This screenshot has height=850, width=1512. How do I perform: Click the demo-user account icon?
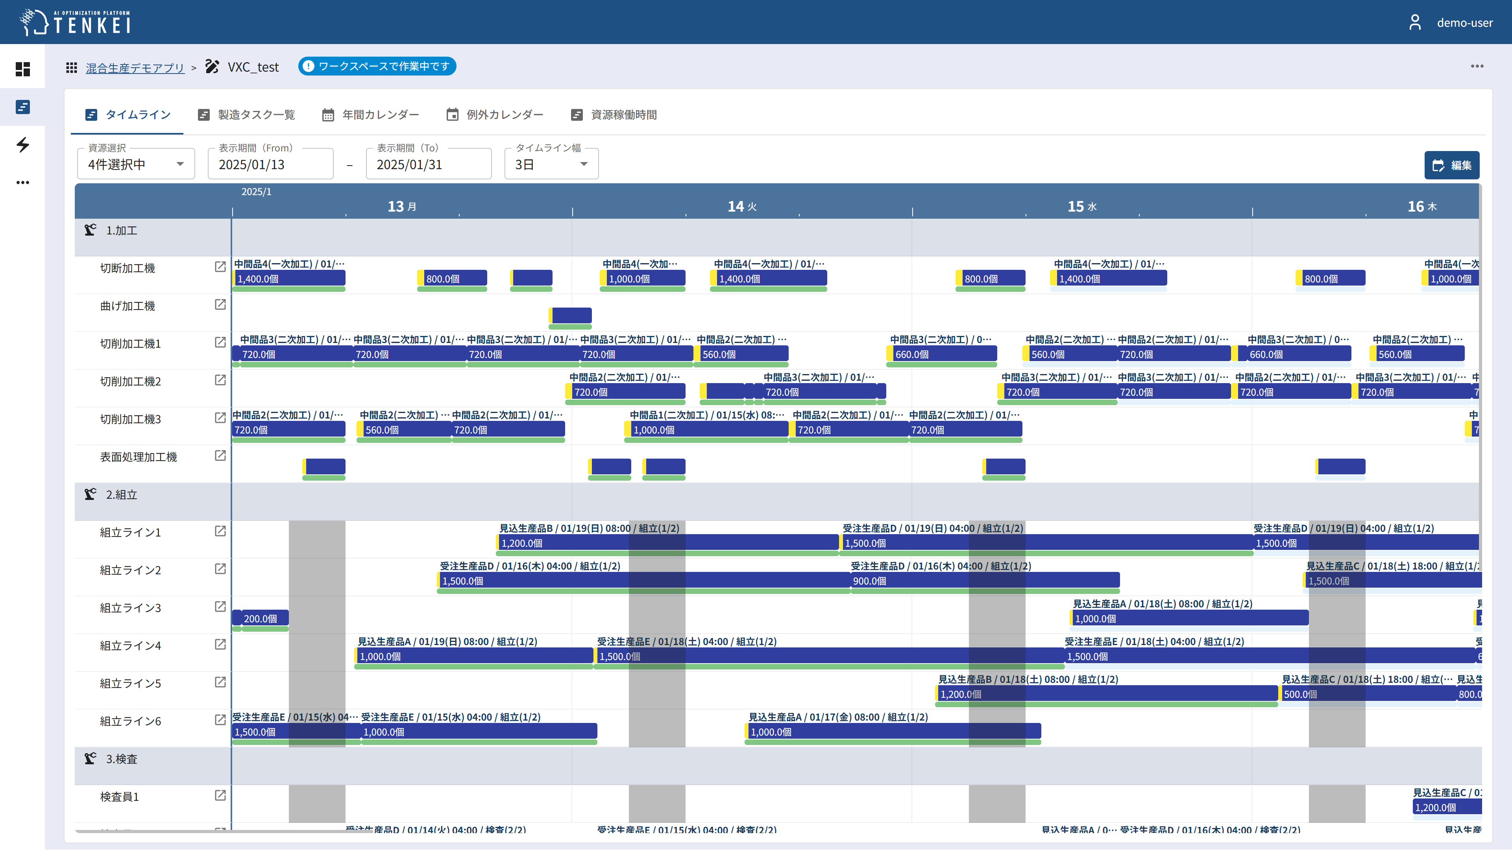coord(1415,22)
